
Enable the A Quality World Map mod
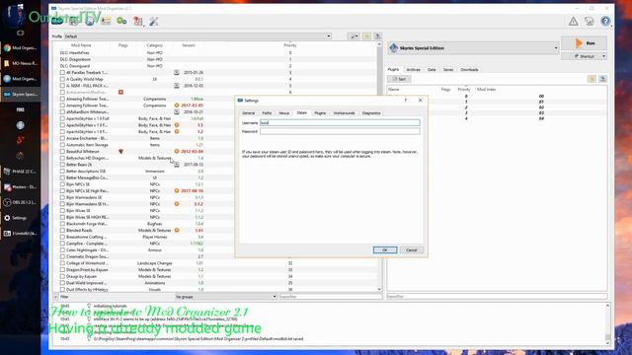tap(62, 79)
